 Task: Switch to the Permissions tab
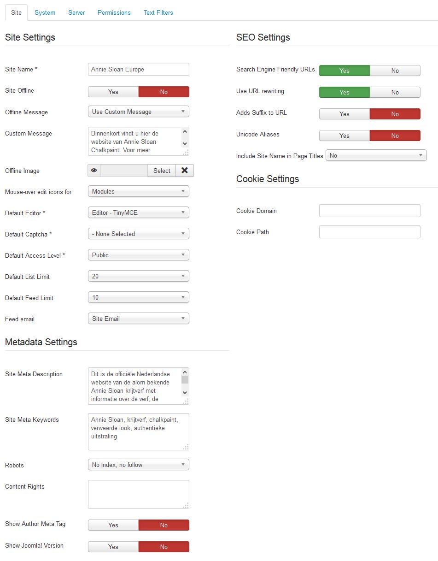click(114, 12)
